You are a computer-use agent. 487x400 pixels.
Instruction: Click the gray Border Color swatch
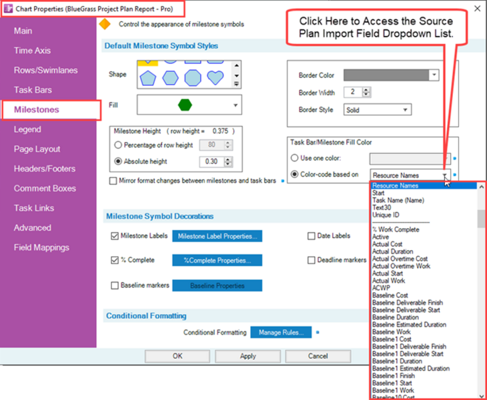point(386,75)
